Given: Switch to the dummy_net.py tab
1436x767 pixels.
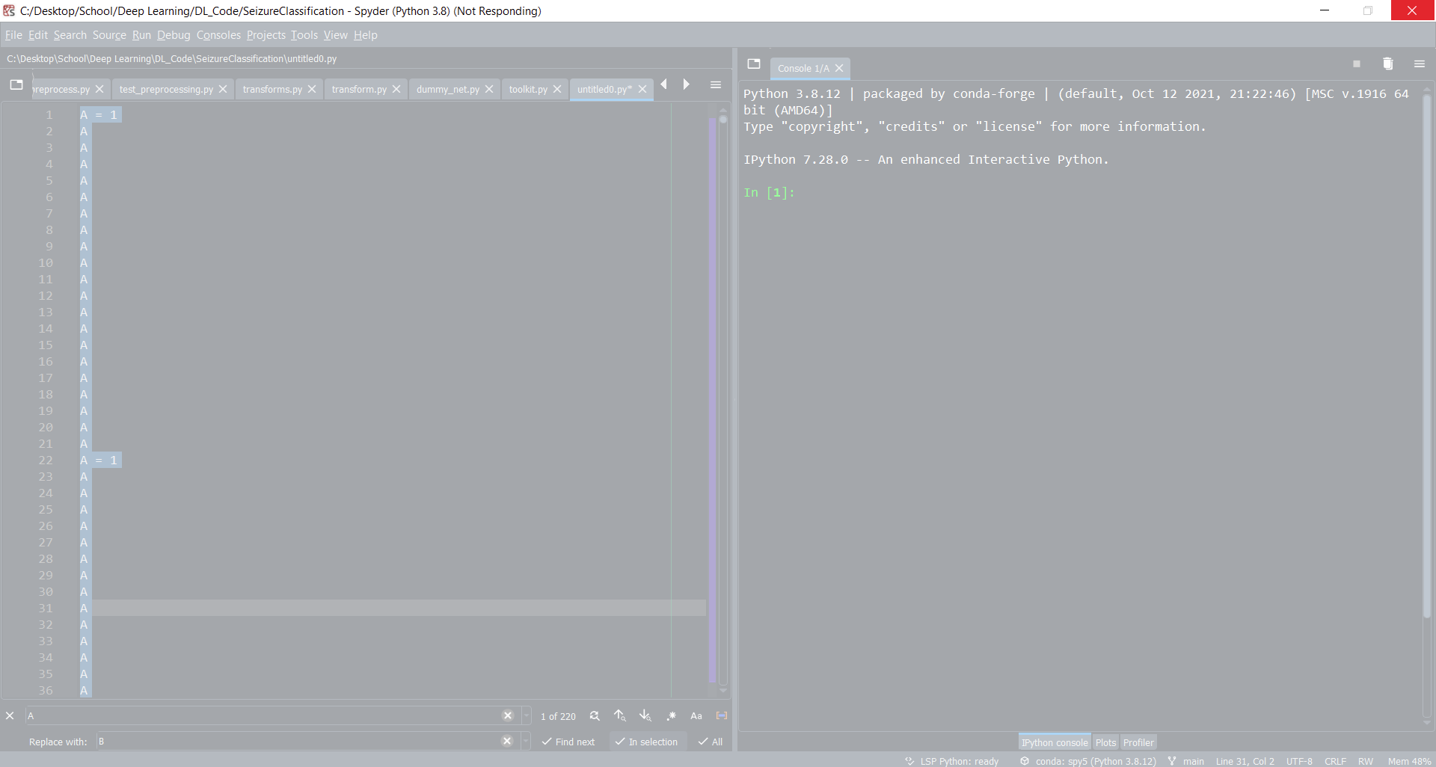Looking at the screenshot, I should (449, 89).
